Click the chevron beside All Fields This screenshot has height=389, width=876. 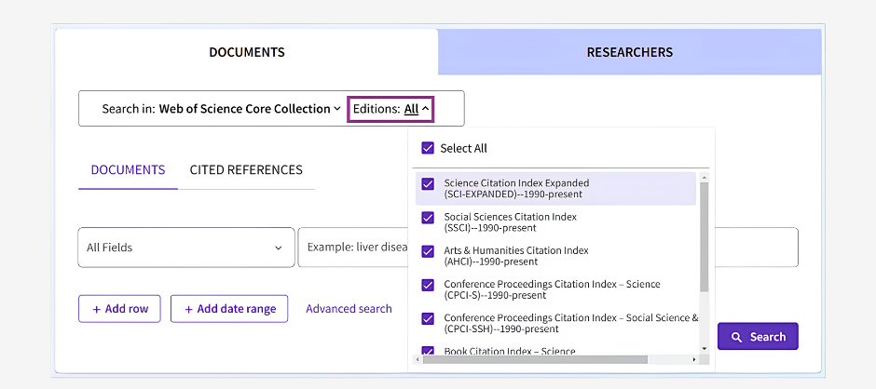pyautogui.click(x=279, y=248)
